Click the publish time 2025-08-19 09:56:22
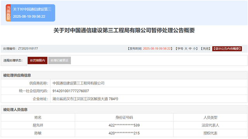Screen dimensions: 248x139 pos(157,49)
